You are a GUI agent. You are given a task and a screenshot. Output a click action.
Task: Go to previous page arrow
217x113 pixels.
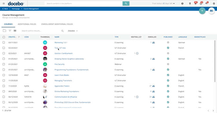pyautogui.click(x=208, y=110)
